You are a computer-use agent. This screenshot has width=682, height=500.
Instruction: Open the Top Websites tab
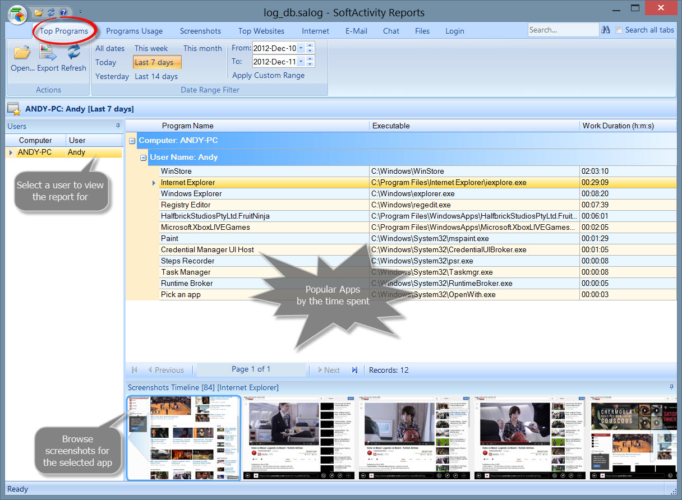coord(261,31)
